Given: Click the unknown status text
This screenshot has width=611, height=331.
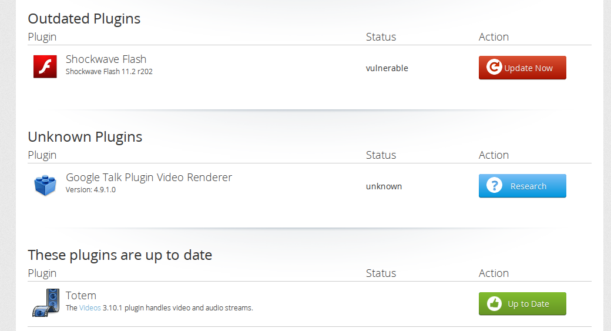Looking at the screenshot, I should 384,186.
